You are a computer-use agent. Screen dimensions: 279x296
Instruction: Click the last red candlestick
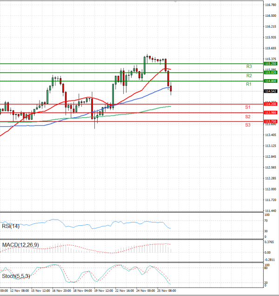pyautogui.click(x=171, y=89)
